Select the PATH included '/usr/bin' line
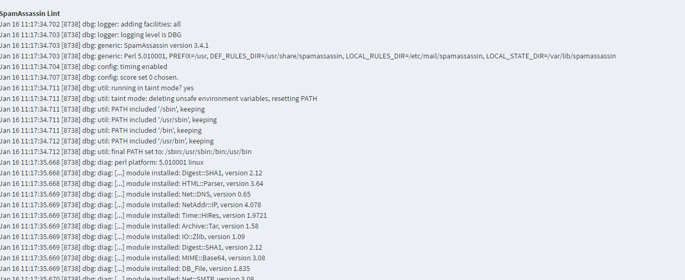Screen dimensions: 685x280 (107, 141)
